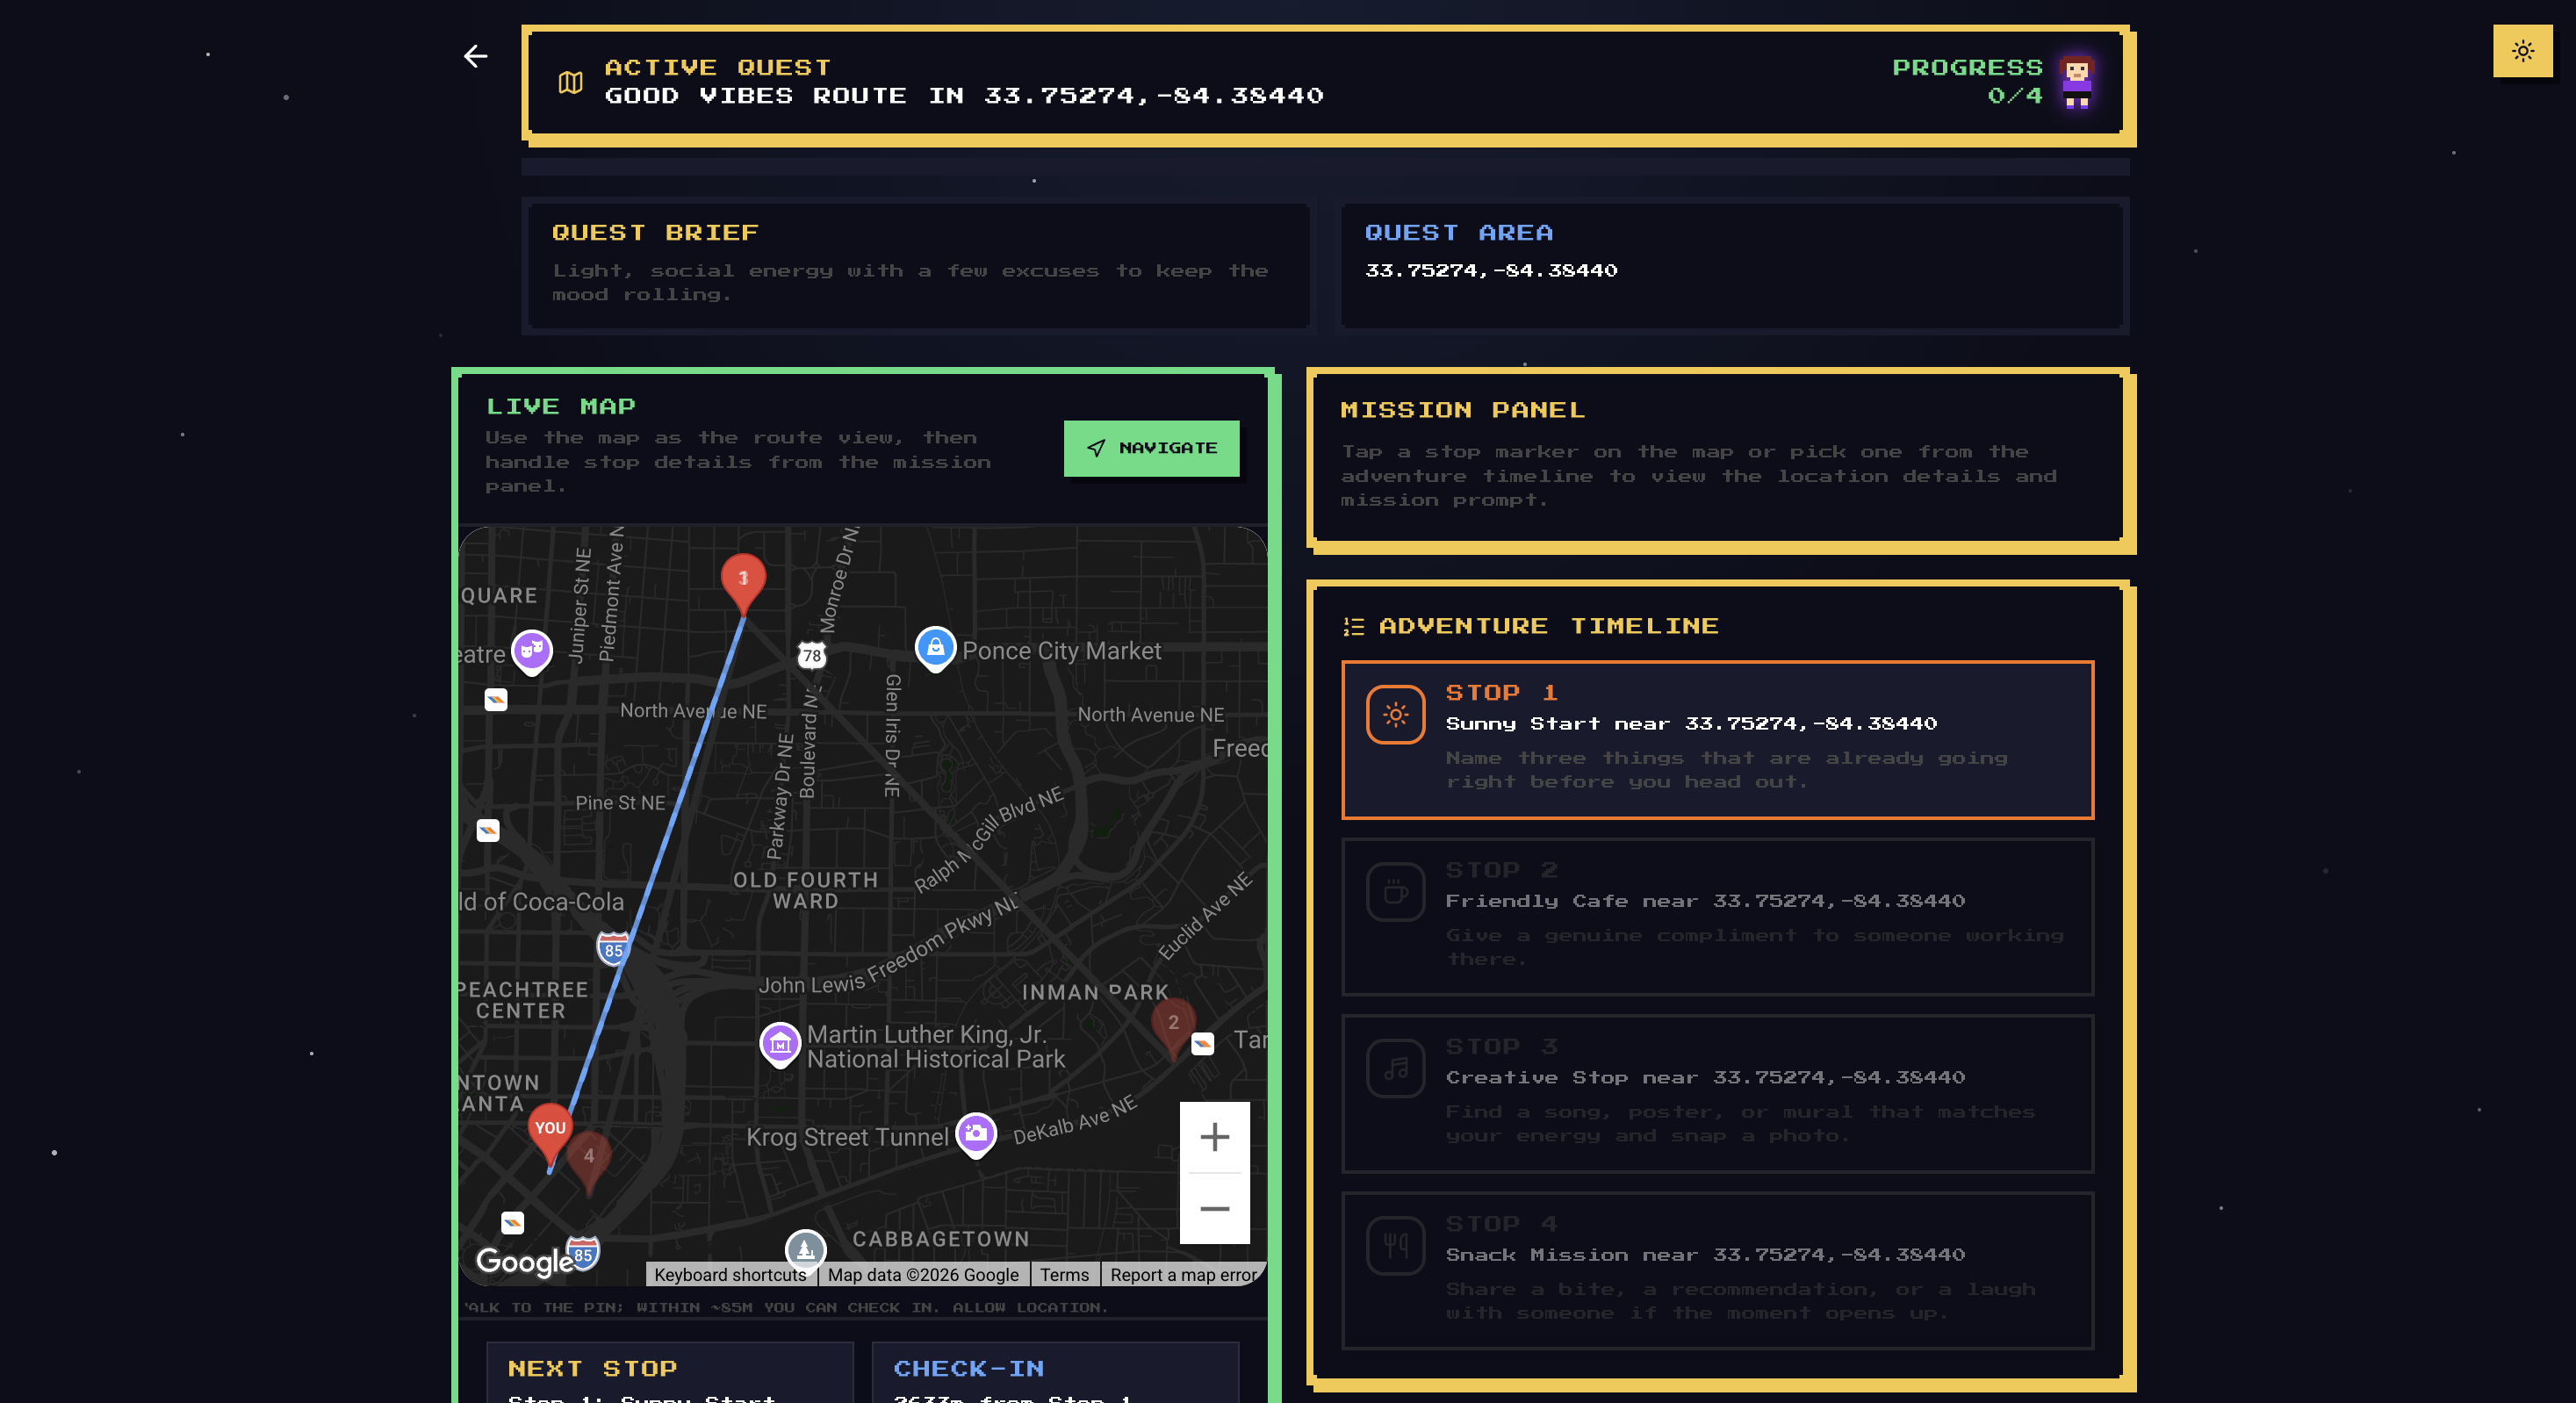Open Ponce City Market shopping pin

pos(936,649)
